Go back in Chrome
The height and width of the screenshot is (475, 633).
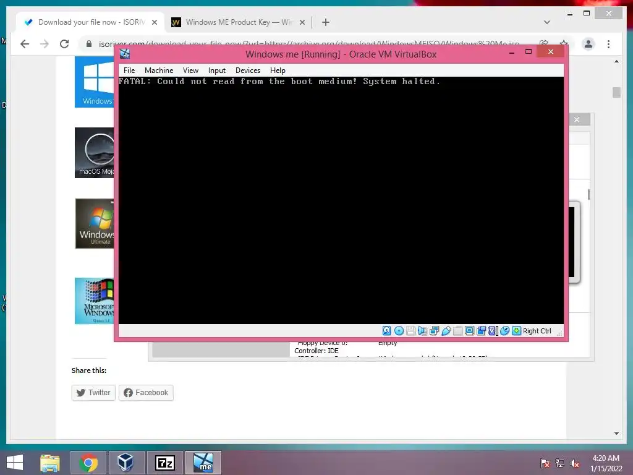pyautogui.click(x=25, y=44)
